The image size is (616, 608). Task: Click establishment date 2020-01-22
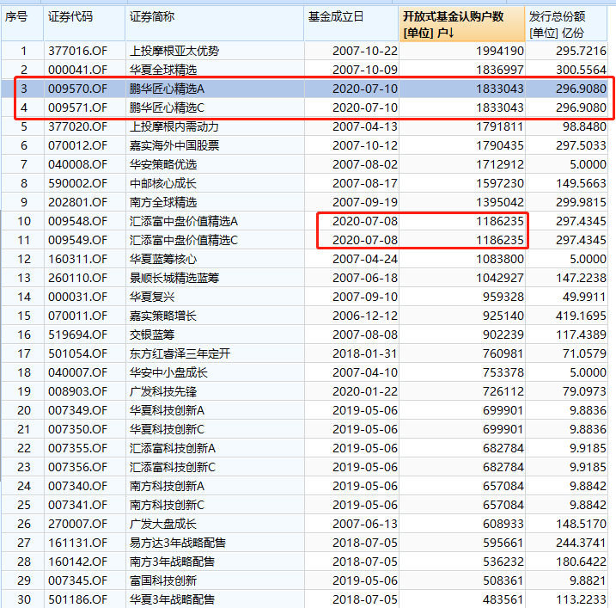tap(365, 391)
